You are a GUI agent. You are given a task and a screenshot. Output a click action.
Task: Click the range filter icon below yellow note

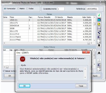point(99,28)
